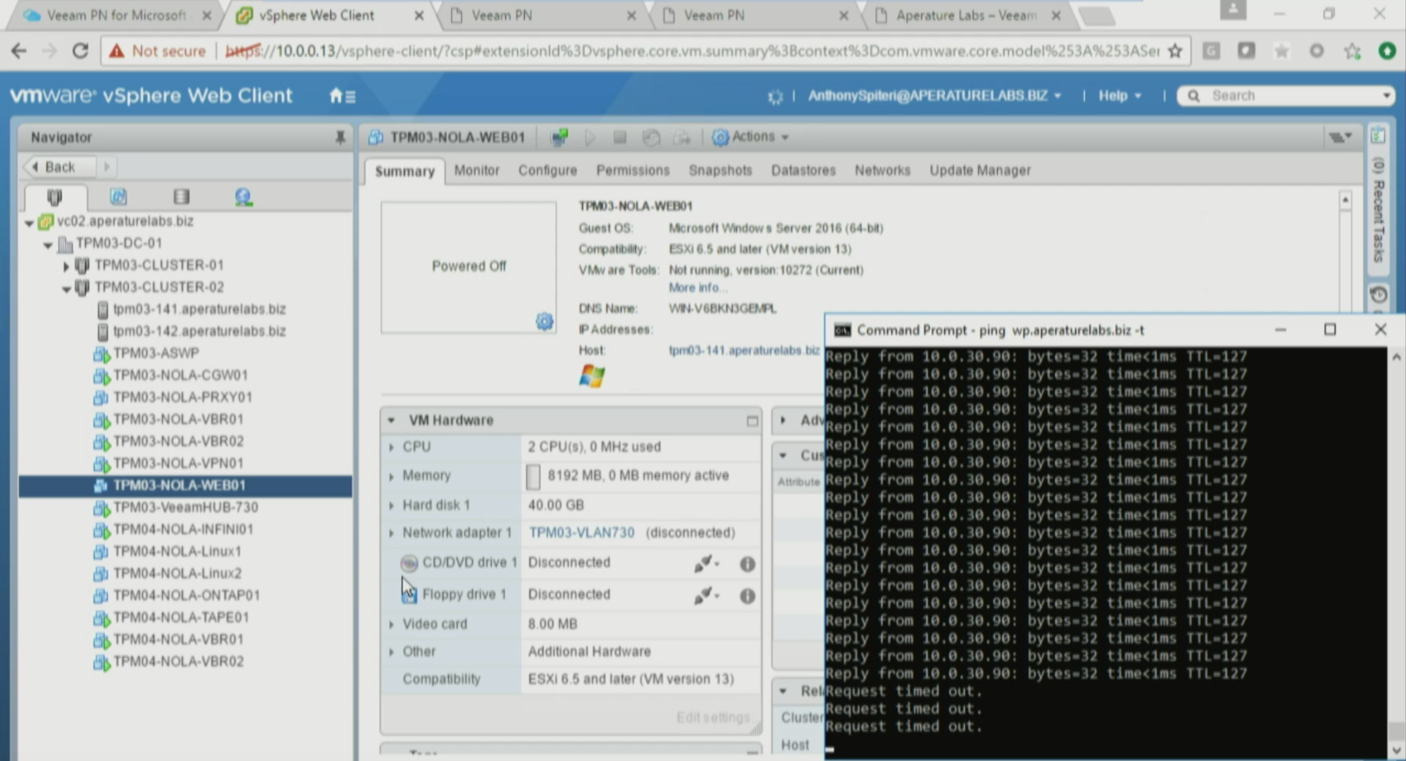Select Storage navigator view icon
This screenshot has width=1406, height=761.
(x=181, y=197)
